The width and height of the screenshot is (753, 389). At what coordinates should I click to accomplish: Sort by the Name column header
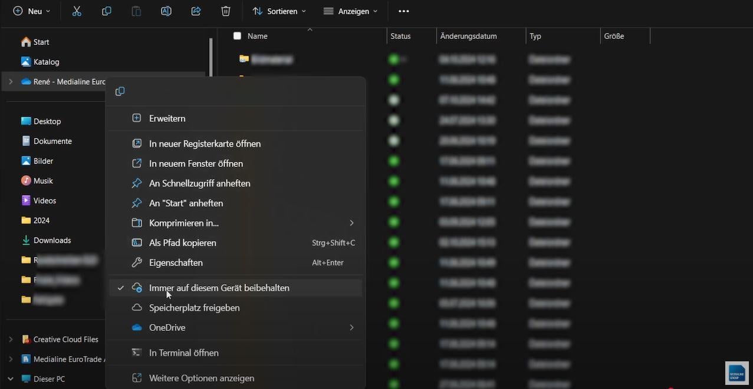tap(257, 36)
